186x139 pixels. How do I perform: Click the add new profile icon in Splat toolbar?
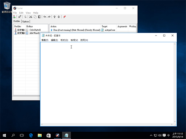(x=14, y=17)
